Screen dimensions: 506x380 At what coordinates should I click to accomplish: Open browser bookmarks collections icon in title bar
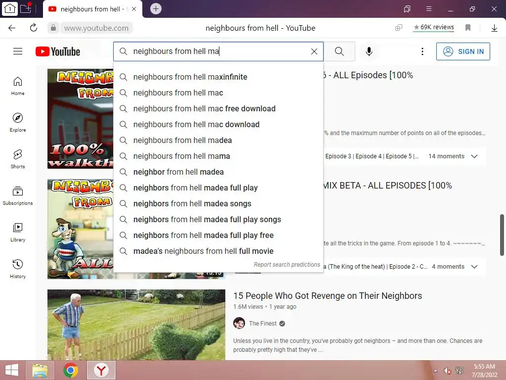pyautogui.click(x=407, y=9)
